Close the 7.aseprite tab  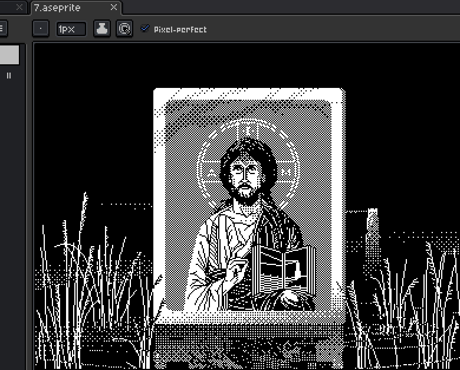click(x=114, y=7)
